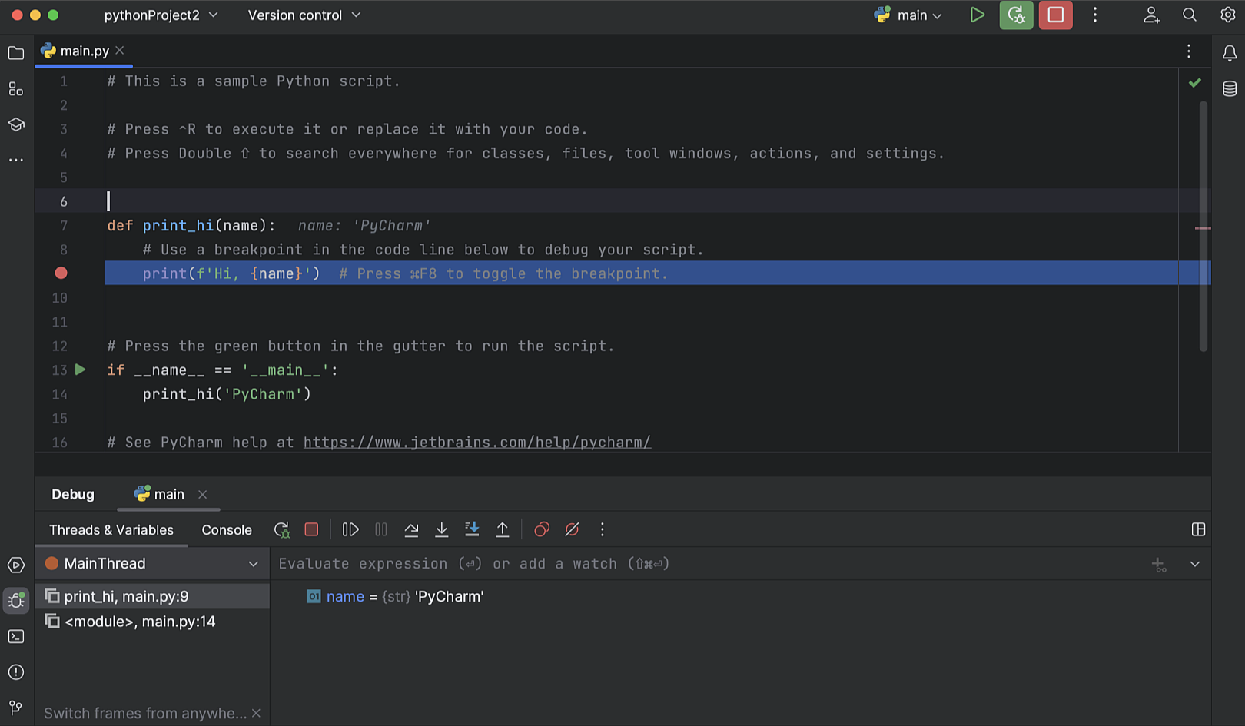The width and height of the screenshot is (1245, 726).
Task: Start debugging with the debug button
Action: pos(1016,15)
